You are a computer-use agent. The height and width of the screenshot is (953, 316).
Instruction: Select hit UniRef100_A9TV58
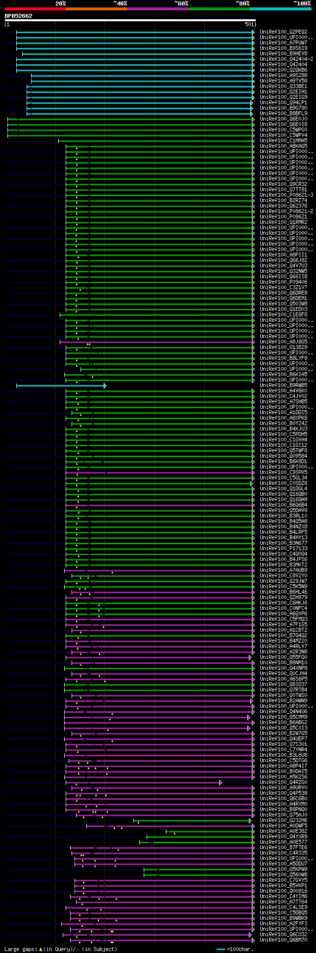pyautogui.click(x=284, y=81)
